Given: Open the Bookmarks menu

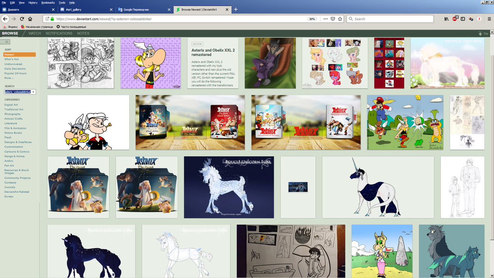Looking at the screenshot, I should point(48,2).
